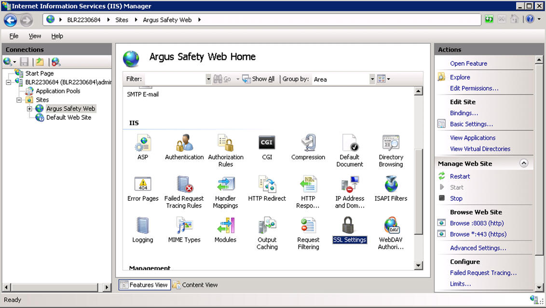Viewport: 546px width, 308px height.
Task: Open the Authentication feature
Action: pyautogui.click(x=184, y=143)
